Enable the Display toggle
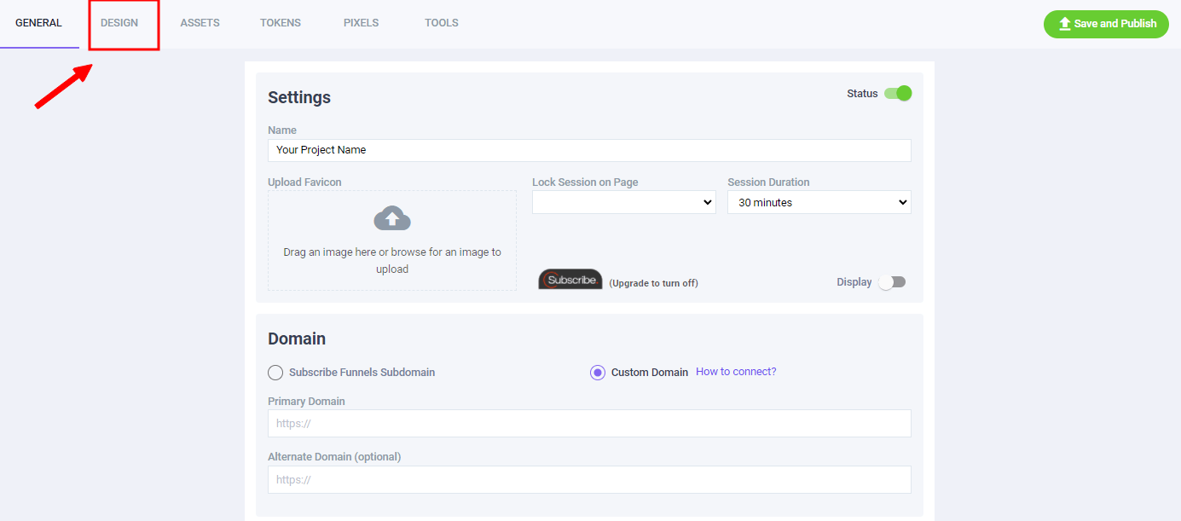The image size is (1181, 521). 892,282
